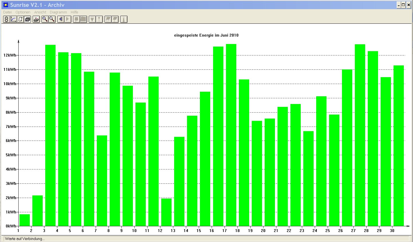The width and height of the screenshot is (413, 242).
Task: Click the 0kWh y-axis label
Action: [x=11, y=226]
